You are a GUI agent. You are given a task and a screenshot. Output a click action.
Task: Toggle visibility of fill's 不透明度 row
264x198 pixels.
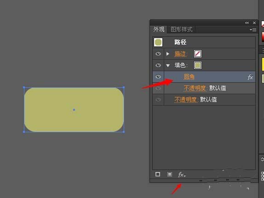(158, 88)
